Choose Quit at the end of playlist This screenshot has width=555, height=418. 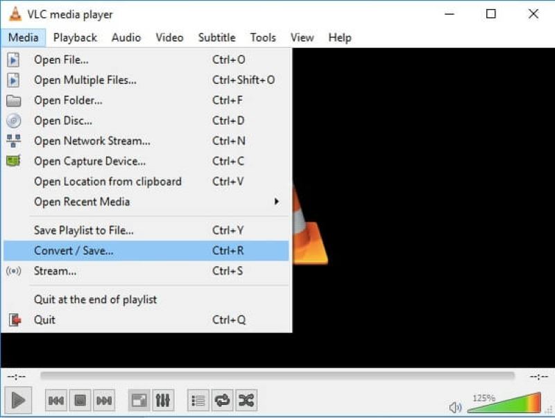(x=95, y=299)
